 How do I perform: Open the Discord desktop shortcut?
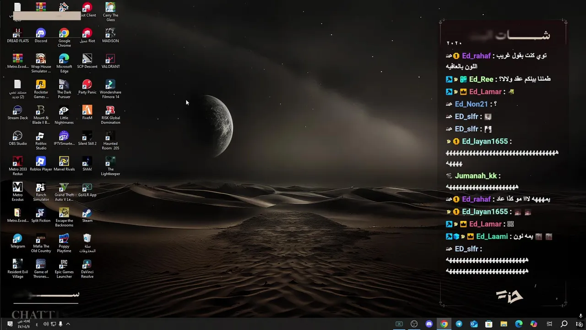click(x=41, y=36)
